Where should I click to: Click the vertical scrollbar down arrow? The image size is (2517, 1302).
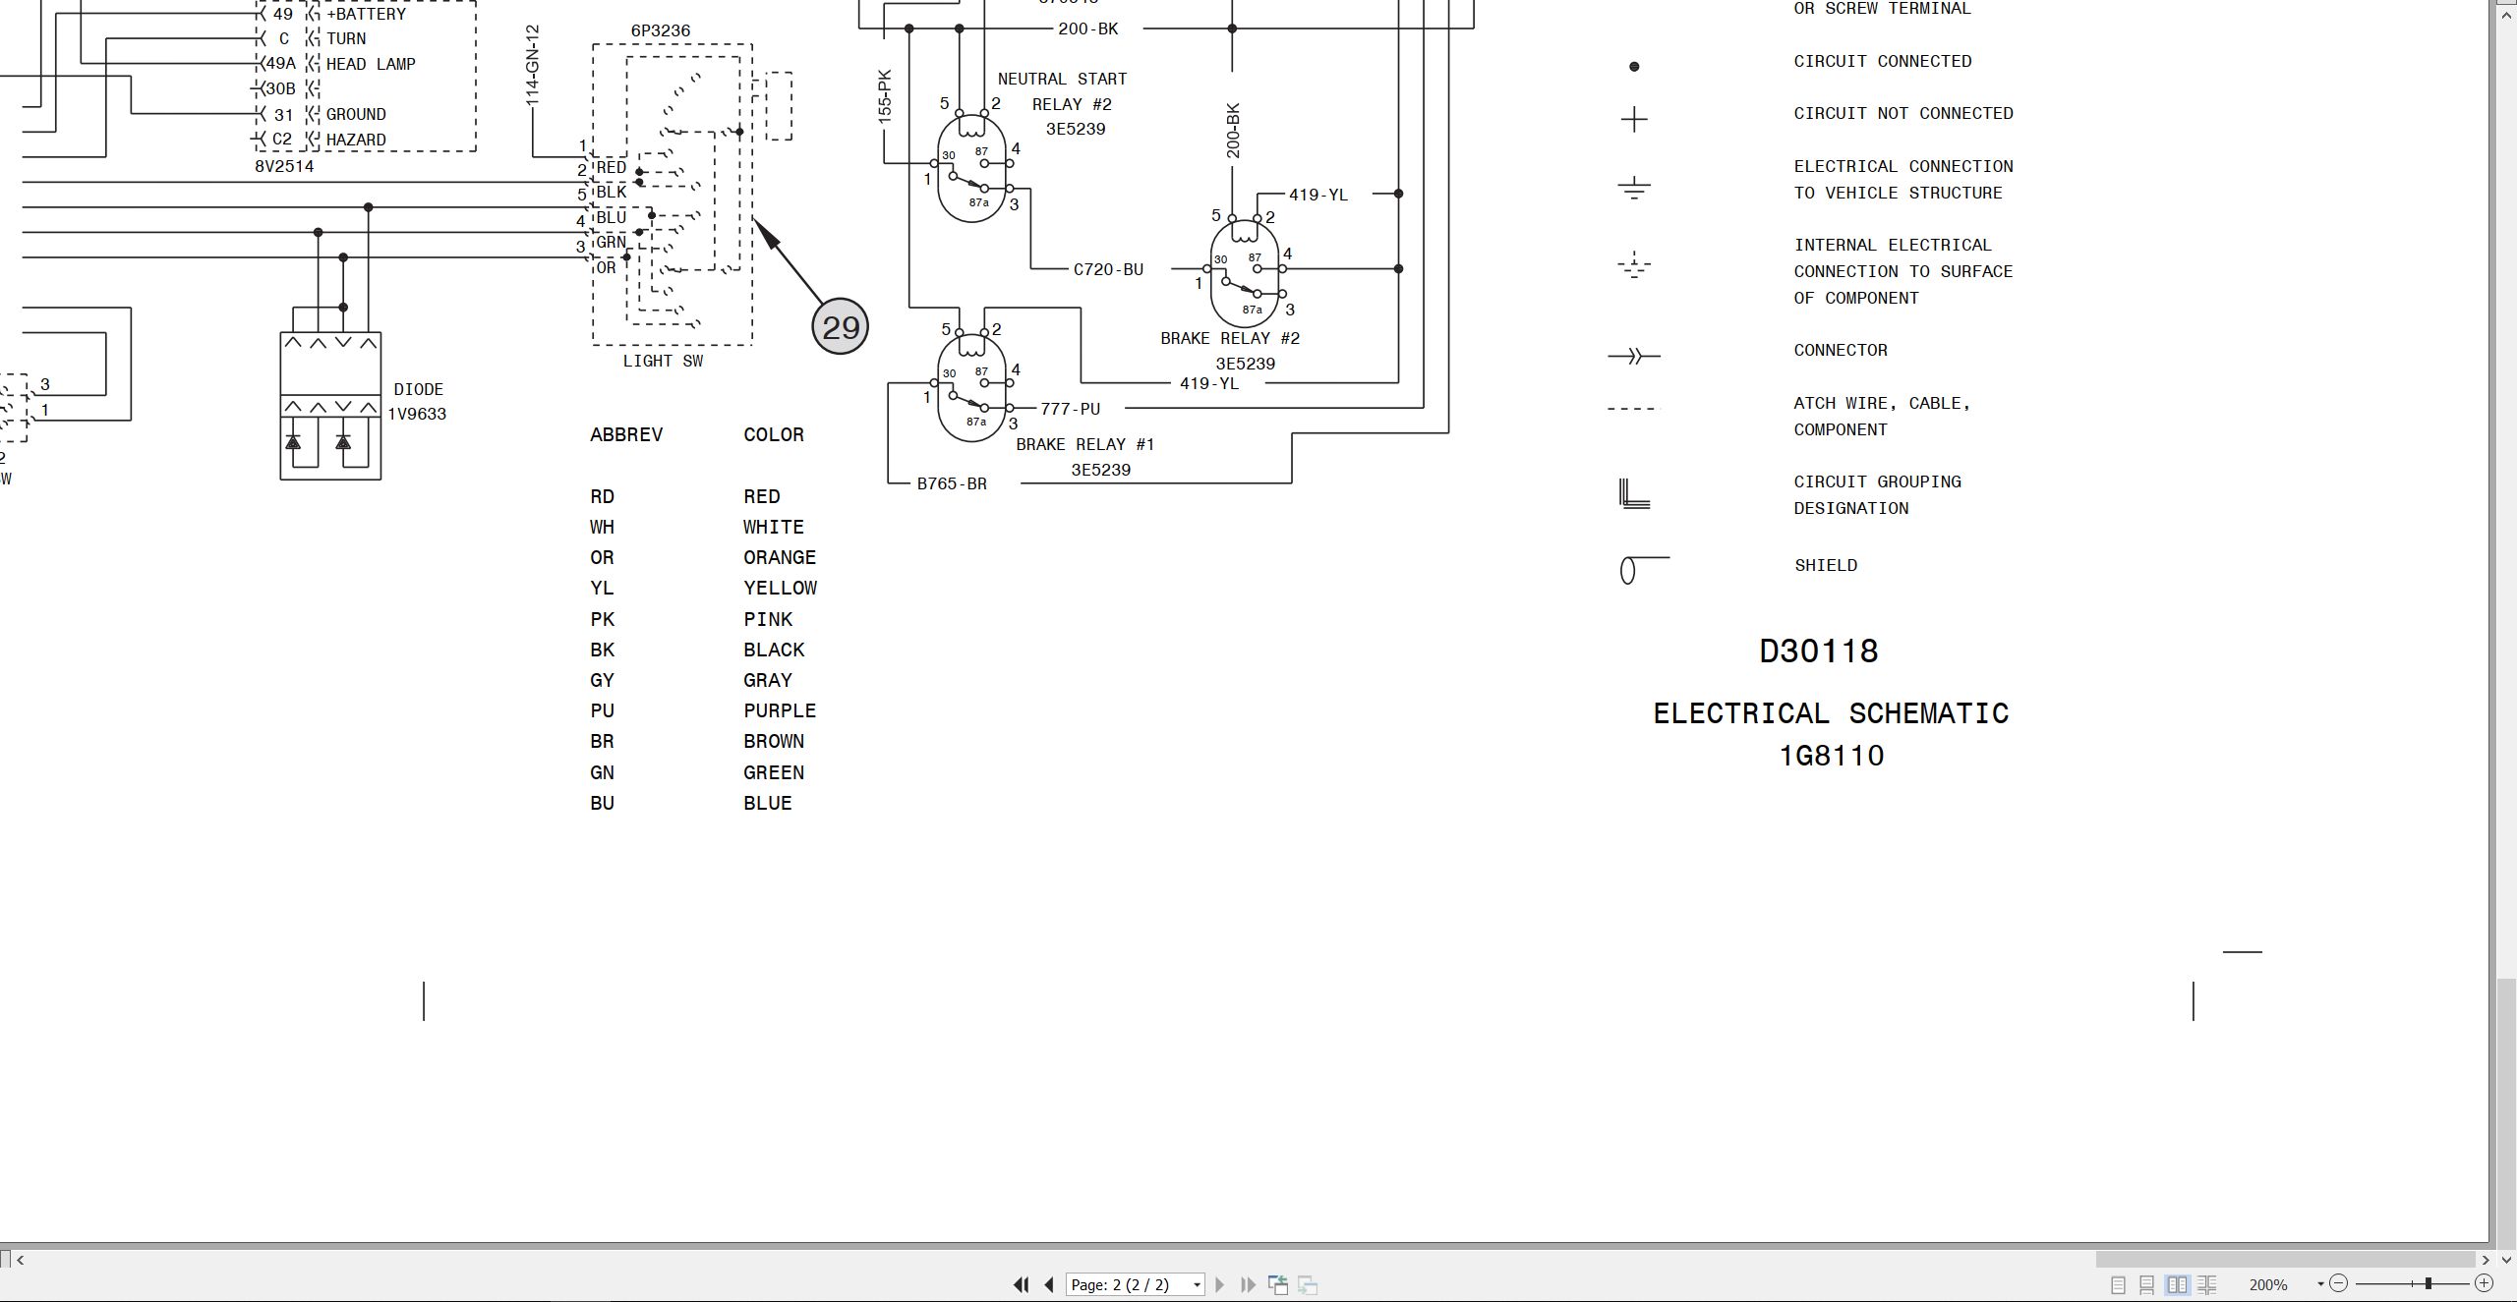pos(2506,1260)
